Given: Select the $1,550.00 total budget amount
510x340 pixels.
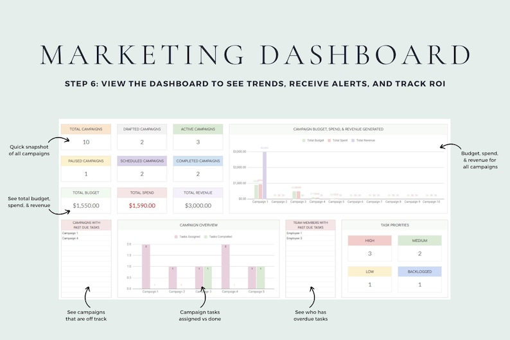Looking at the screenshot, I should (x=86, y=205).
